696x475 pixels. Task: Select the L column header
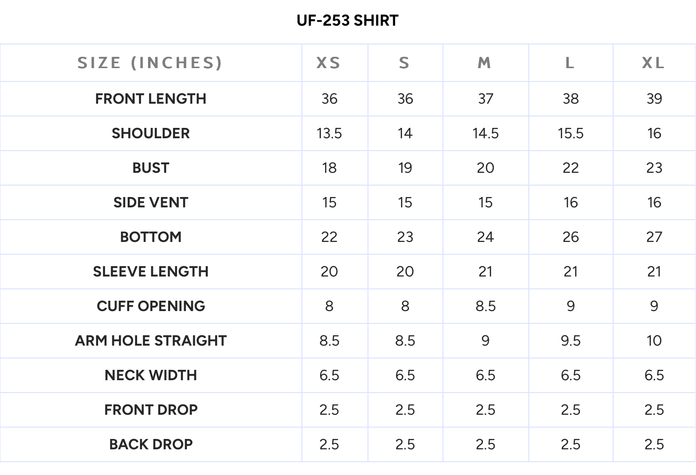(x=570, y=63)
